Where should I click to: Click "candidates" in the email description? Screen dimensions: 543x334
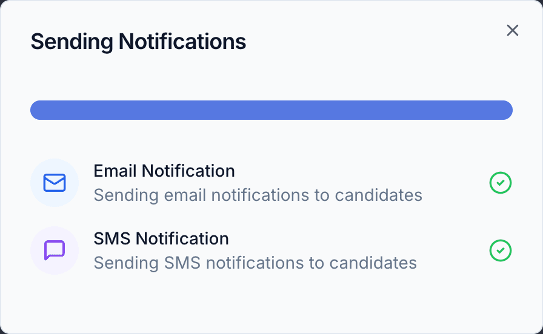(379, 195)
